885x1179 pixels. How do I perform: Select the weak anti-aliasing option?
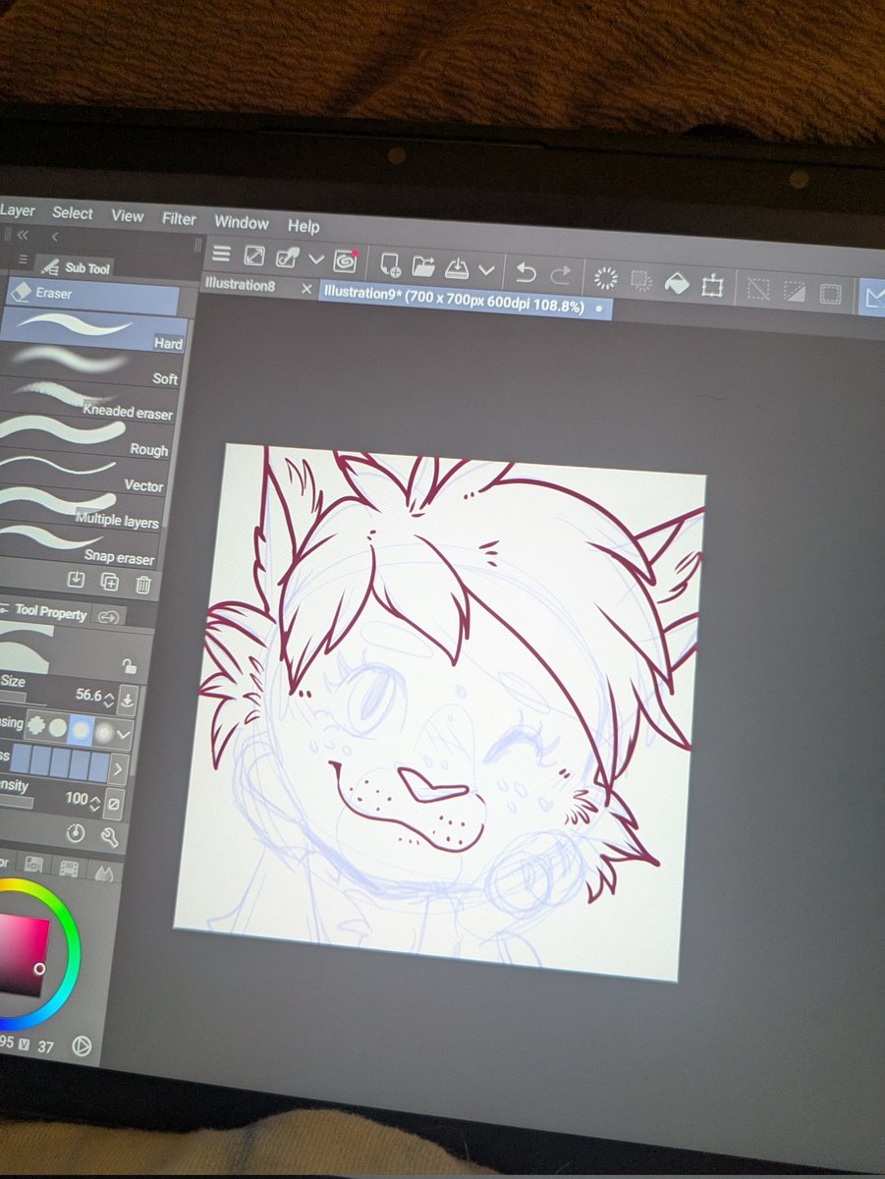coord(58,728)
